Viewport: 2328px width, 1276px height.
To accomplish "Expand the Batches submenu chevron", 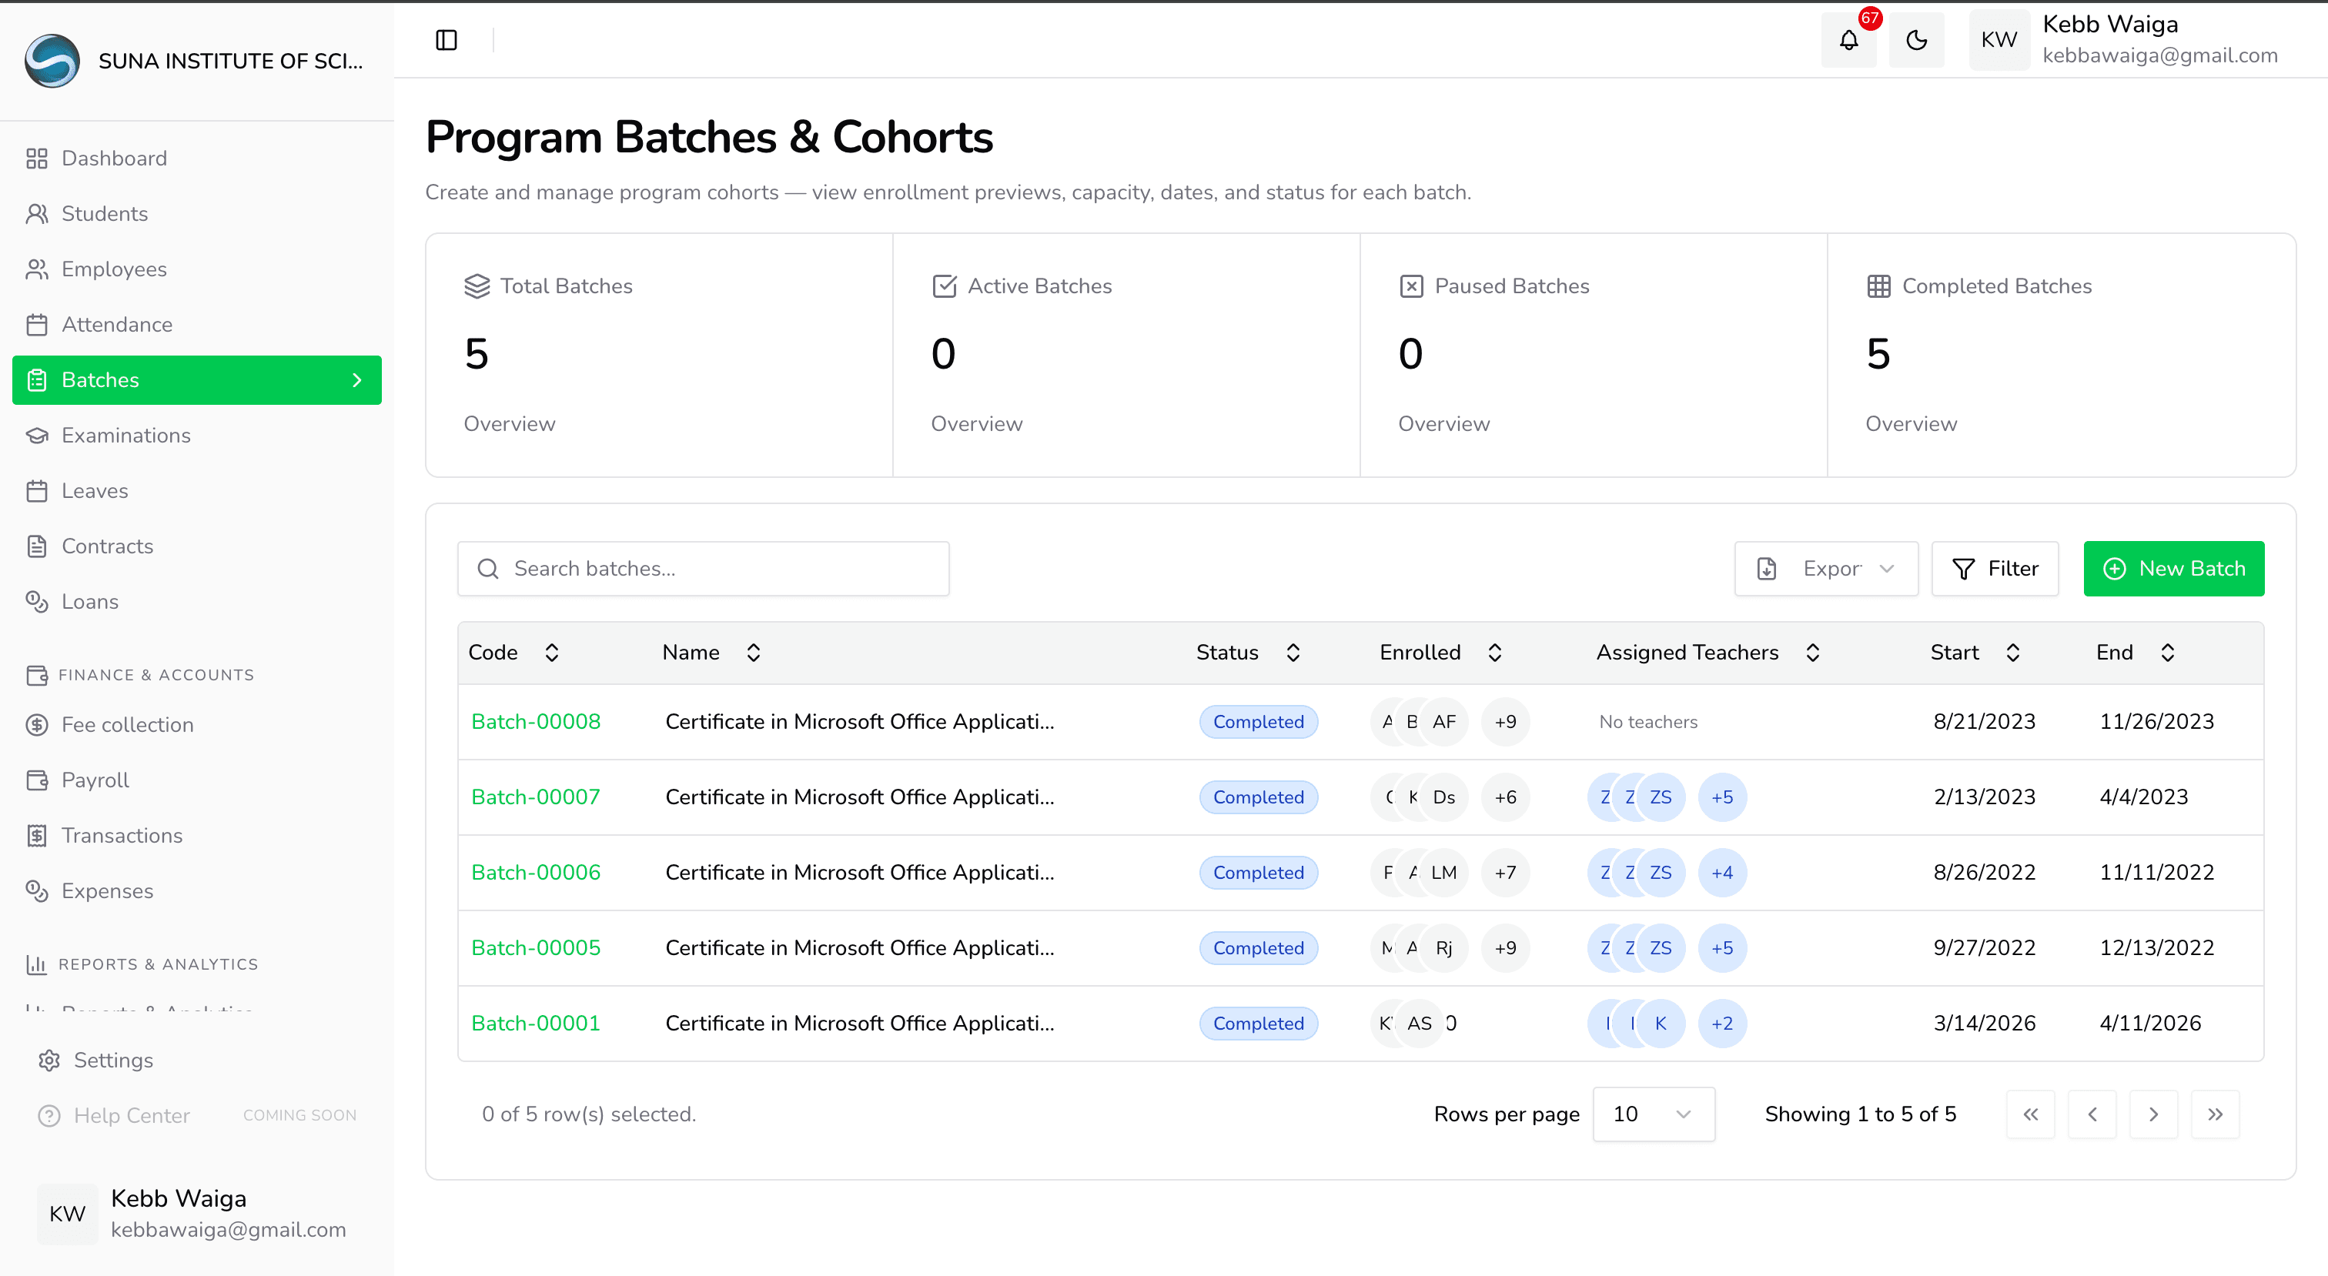I will coord(358,379).
